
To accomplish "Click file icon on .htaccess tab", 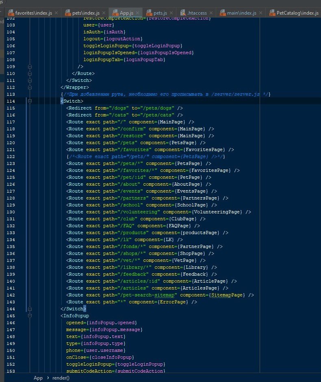I will 183,13.
